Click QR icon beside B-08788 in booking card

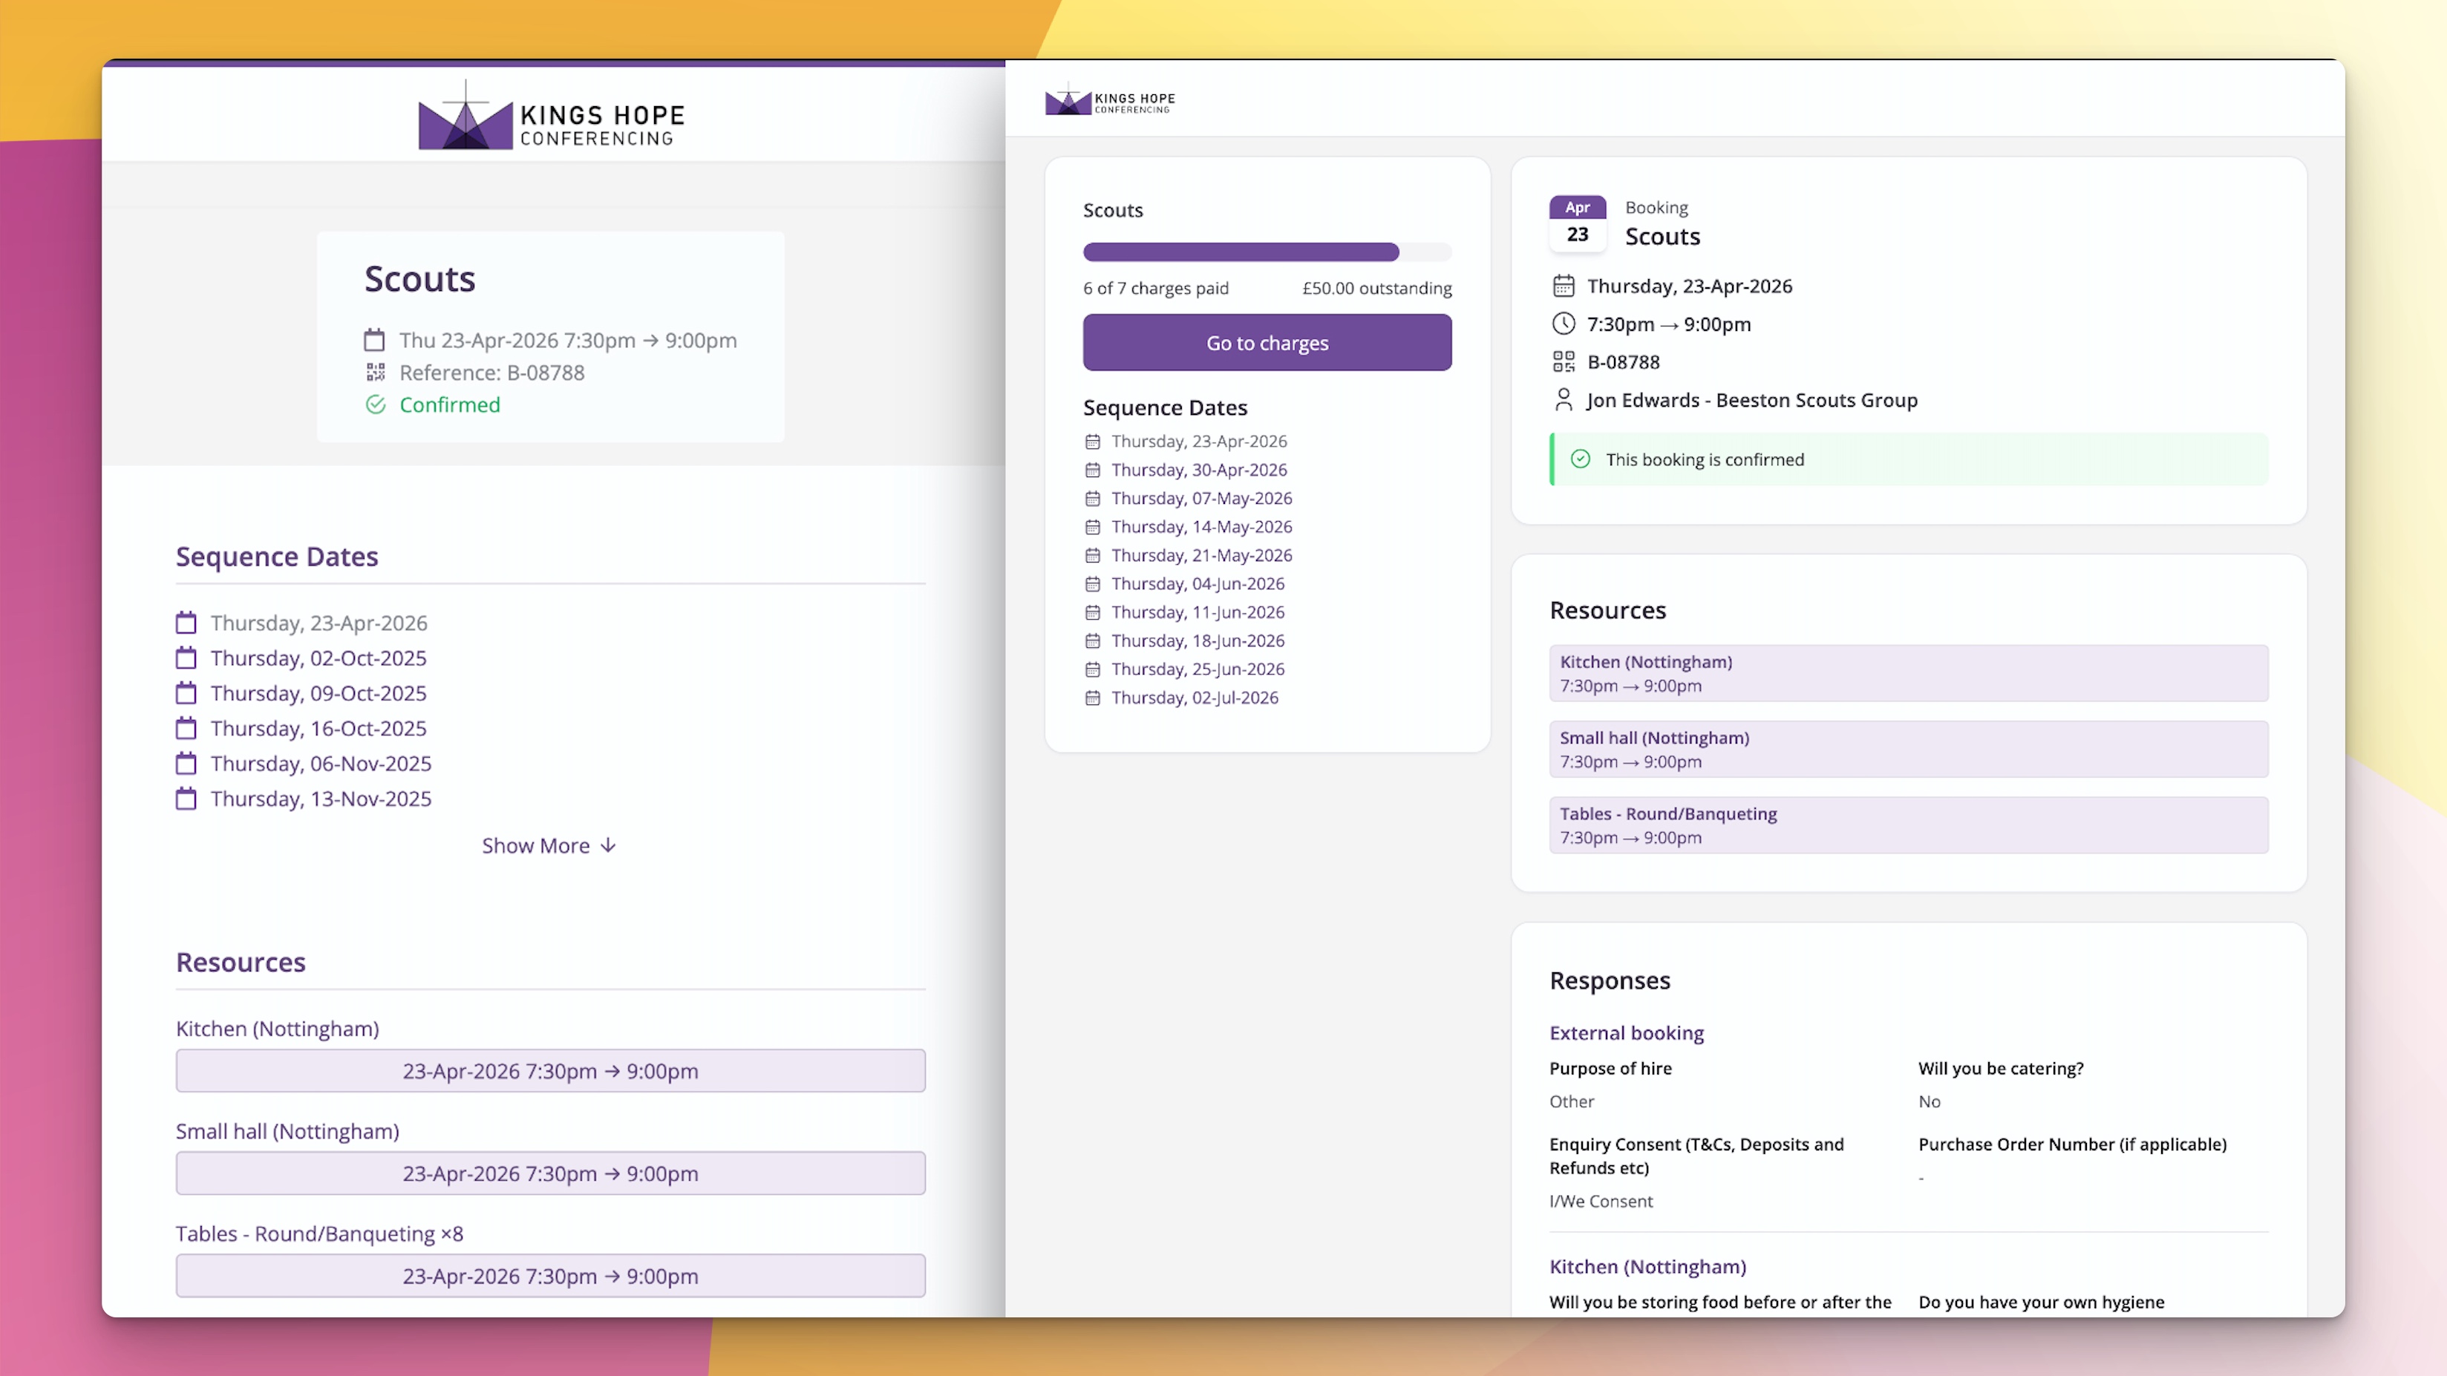[x=1564, y=361]
